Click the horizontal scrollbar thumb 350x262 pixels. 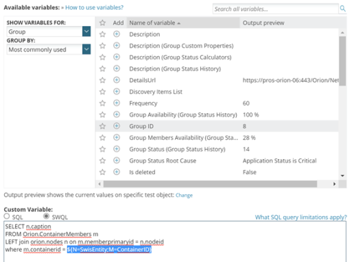[x=210, y=184]
